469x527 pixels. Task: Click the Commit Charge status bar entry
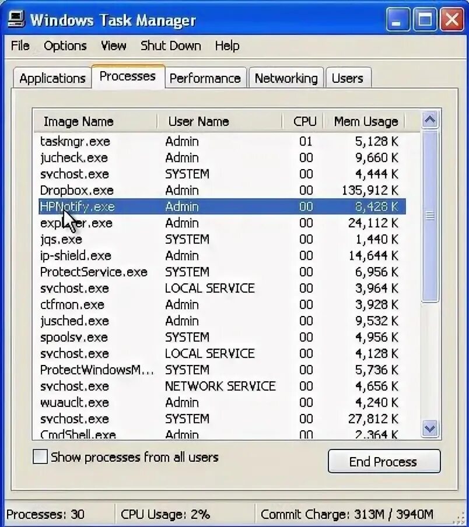click(x=347, y=514)
